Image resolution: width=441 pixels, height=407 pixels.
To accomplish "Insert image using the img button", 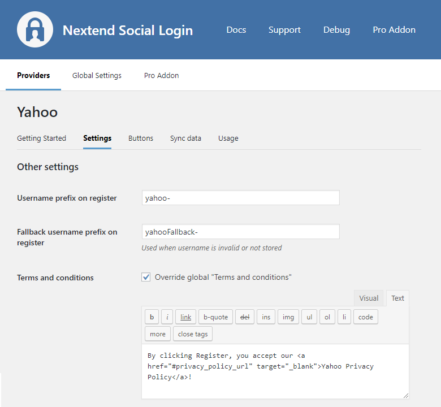I will pyautogui.click(x=288, y=317).
